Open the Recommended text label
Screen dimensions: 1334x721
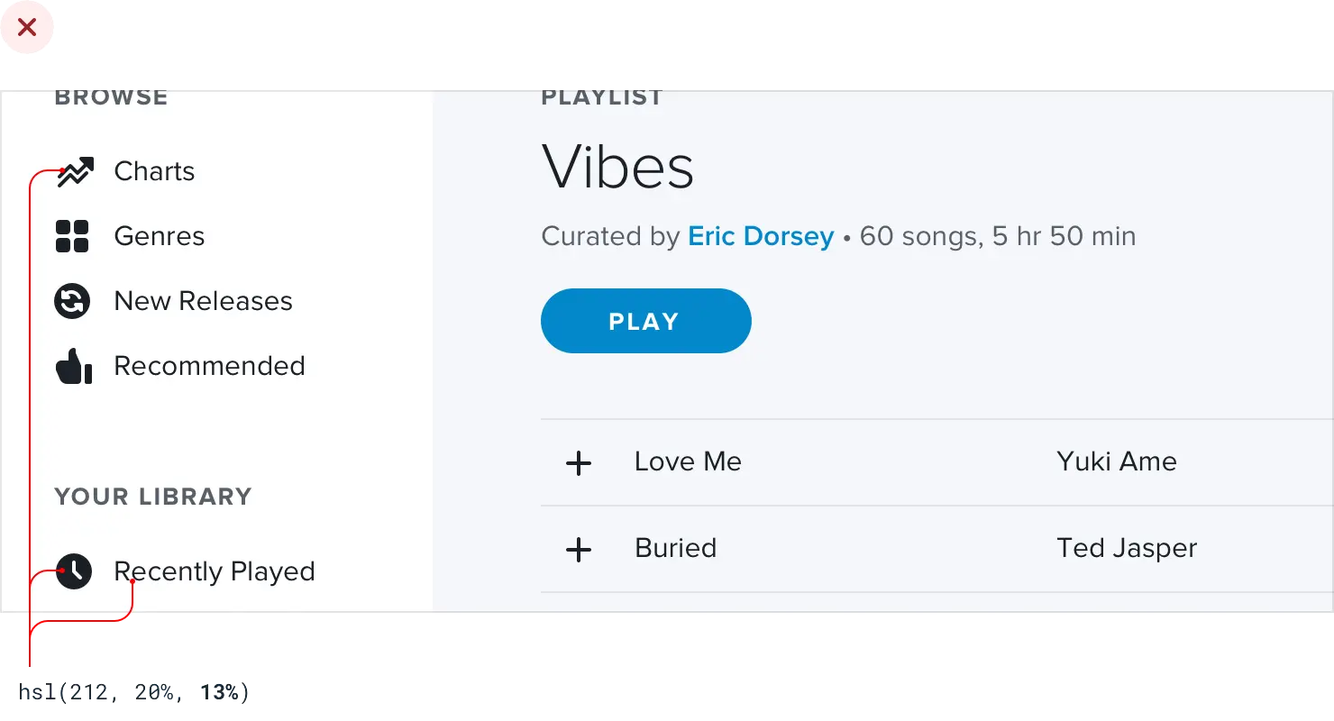(209, 366)
